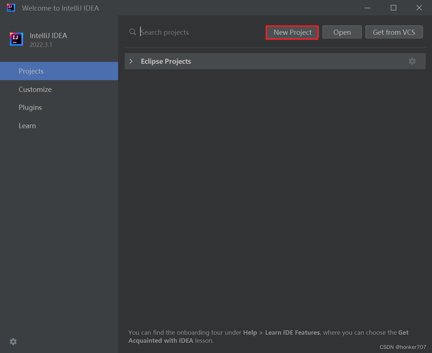Click the Eclipse Projects group header label
Screen dimensions: 432x353
click(x=166, y=61)
